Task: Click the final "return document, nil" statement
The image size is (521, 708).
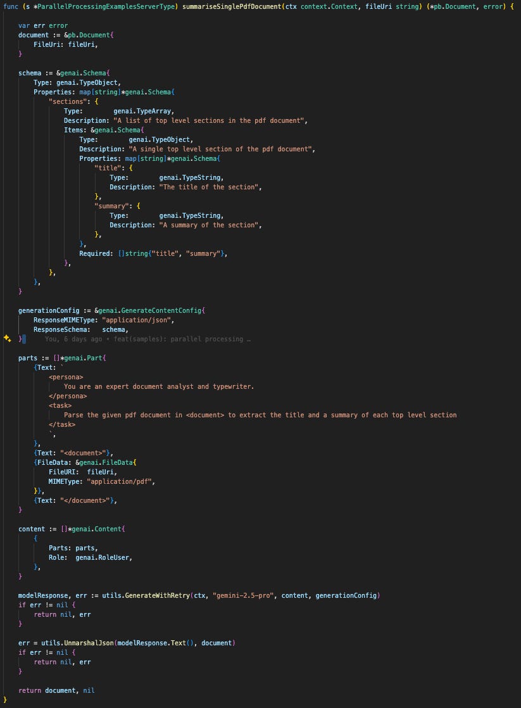Action: (56, 690)
